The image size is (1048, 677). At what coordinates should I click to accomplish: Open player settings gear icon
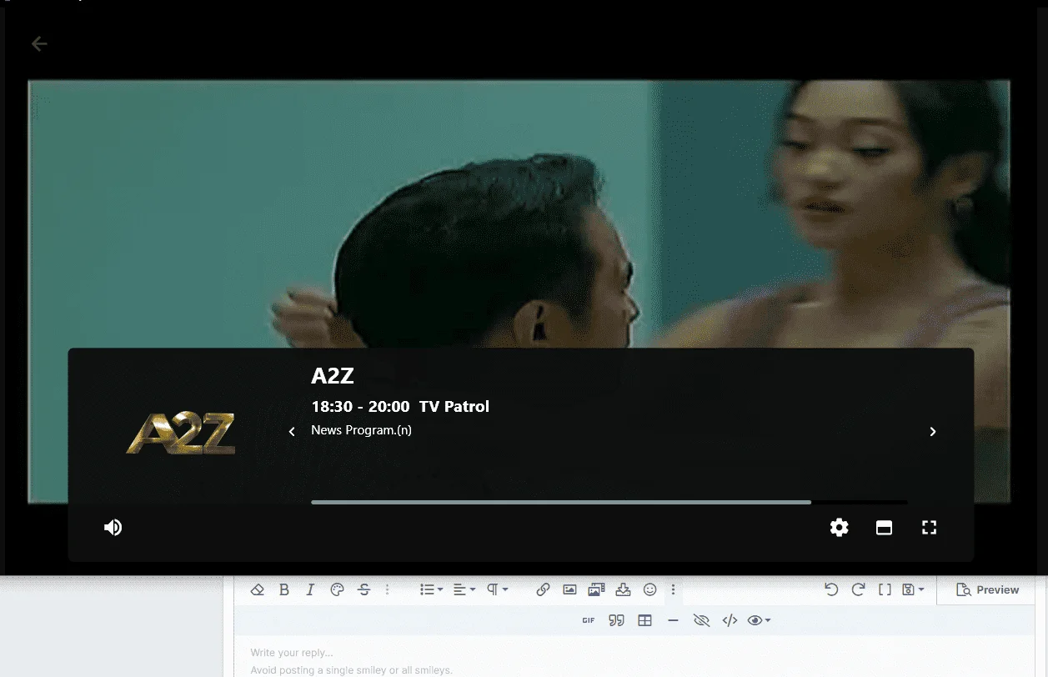pyautogui.click(x=840, y=528)
